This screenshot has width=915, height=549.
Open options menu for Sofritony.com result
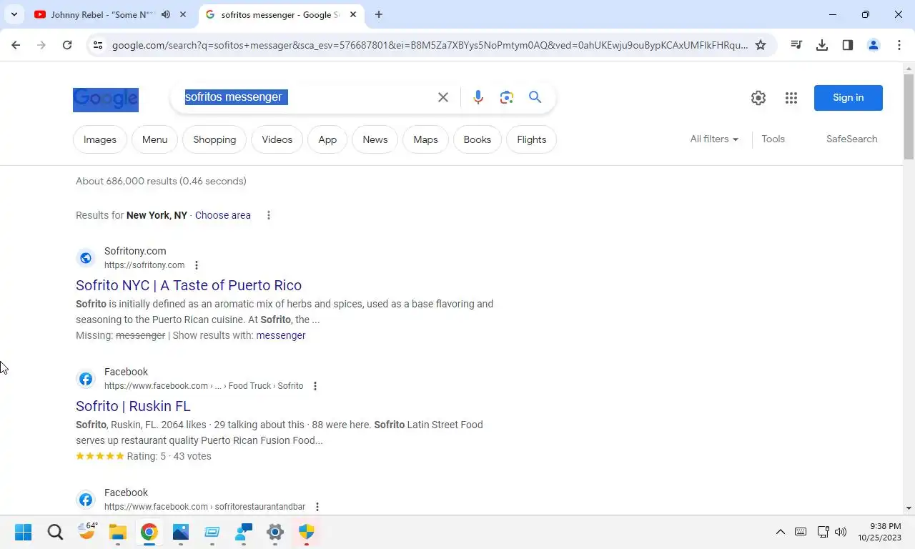click(197, 265)
